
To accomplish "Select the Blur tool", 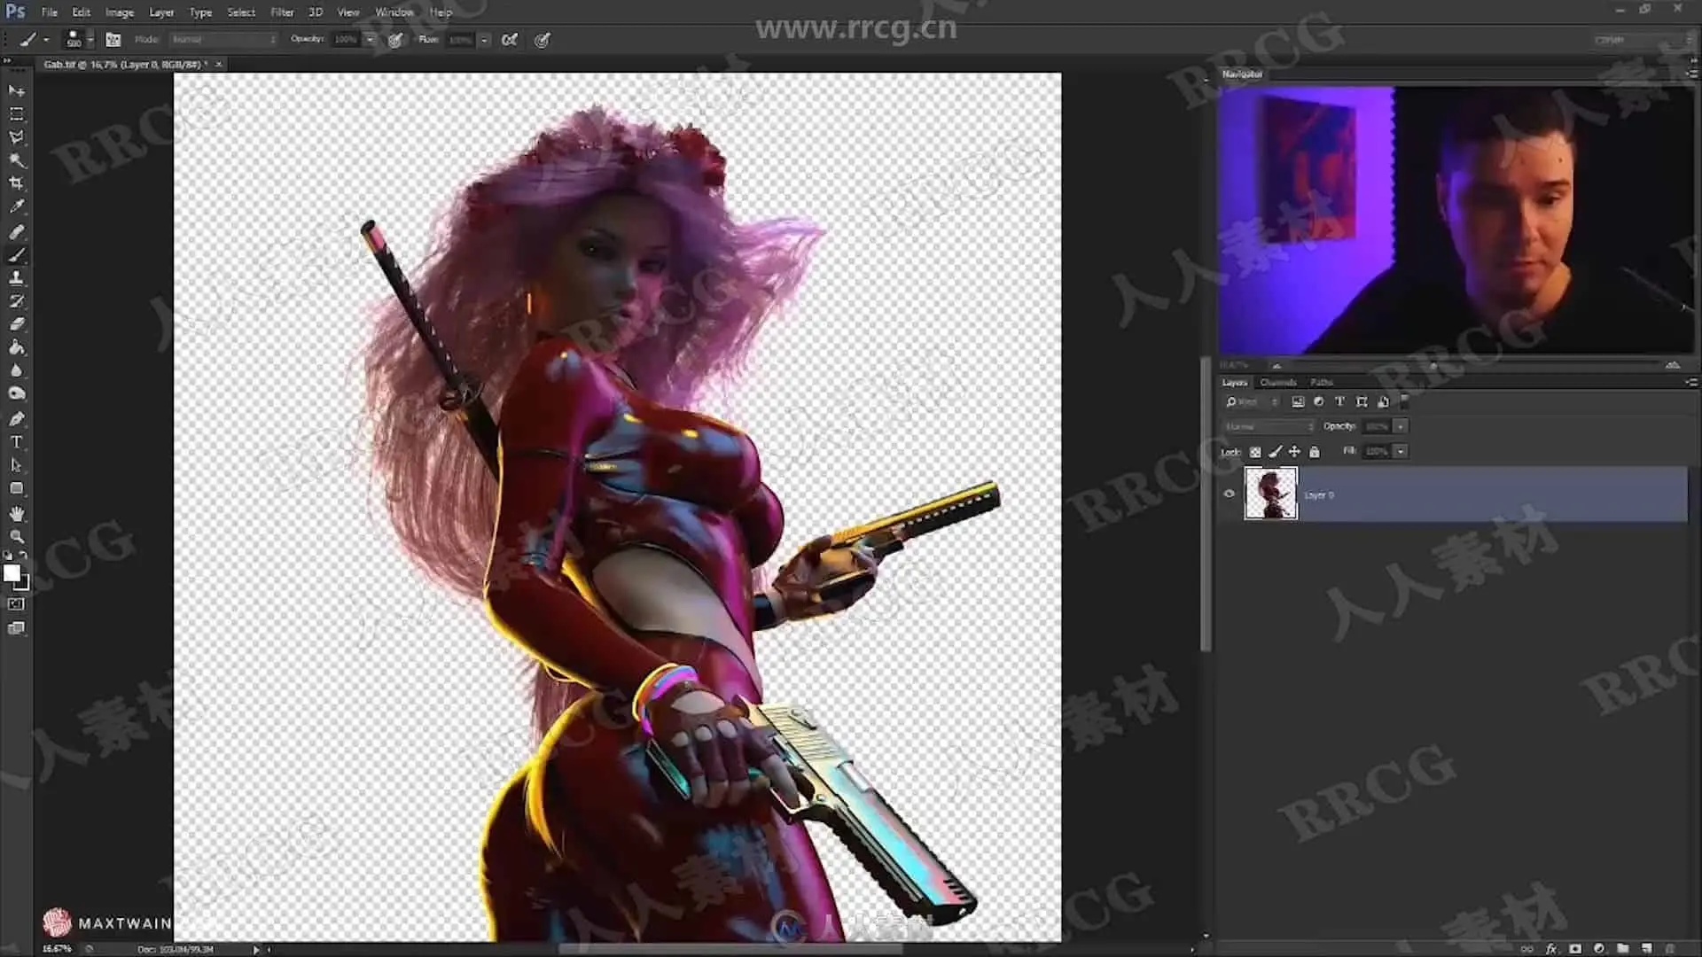I will point(16,370).
